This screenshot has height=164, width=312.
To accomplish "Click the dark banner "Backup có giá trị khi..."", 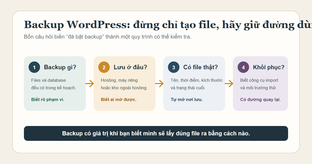I will (156, 134).
